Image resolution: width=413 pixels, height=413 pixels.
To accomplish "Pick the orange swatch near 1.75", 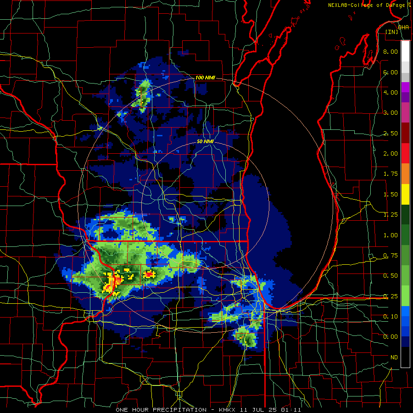I will [405, 174].
